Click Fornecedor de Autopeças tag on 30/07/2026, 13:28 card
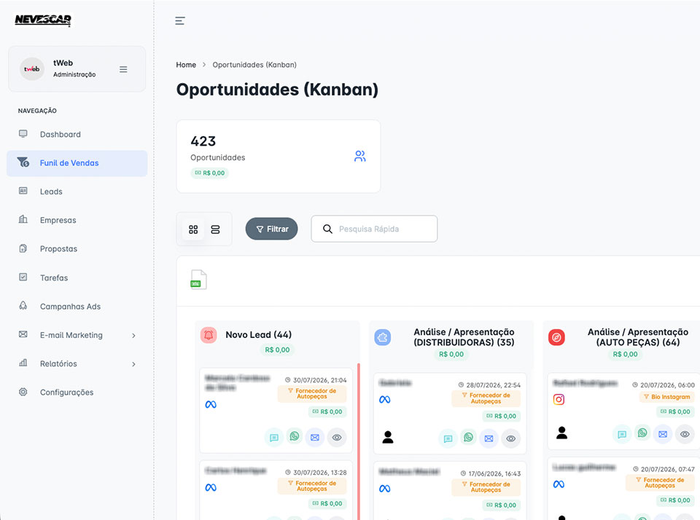The width and height of the screenshot is (700, 520). pyautogui.click(x=312, y=486)
